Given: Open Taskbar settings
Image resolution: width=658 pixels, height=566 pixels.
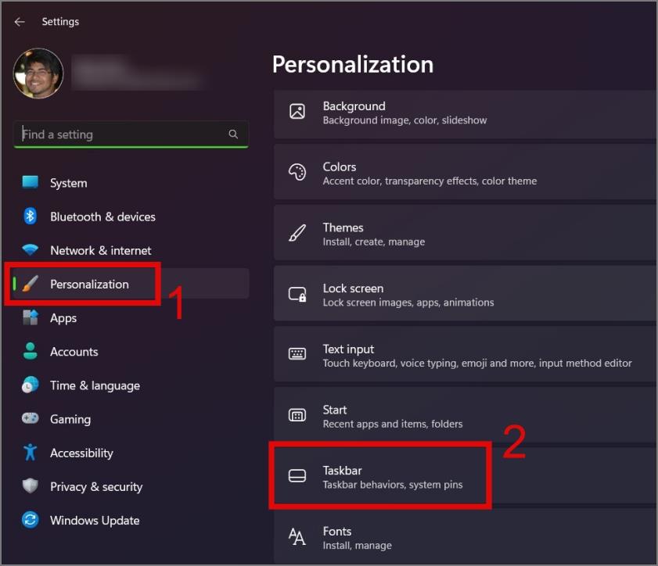Looking at the screenshot, I should coord(465,475).
